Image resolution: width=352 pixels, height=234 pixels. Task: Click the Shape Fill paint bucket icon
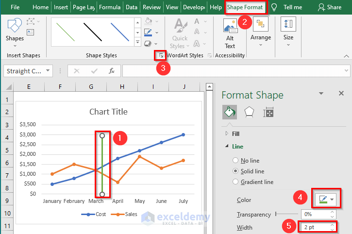(149, 21)
